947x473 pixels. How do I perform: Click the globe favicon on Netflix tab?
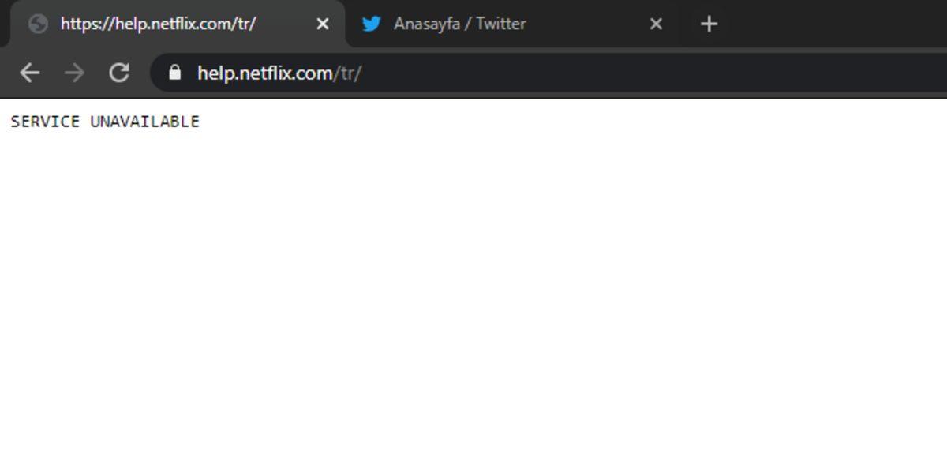point(38,24)
